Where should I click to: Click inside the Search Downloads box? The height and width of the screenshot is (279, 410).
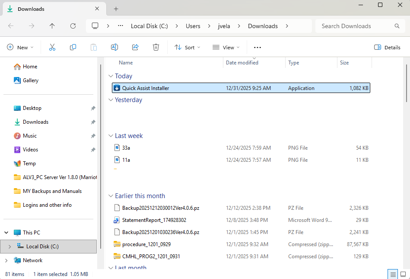click(354, 26)
